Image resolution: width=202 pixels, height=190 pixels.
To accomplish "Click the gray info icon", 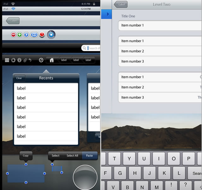I will pos(19,60).
